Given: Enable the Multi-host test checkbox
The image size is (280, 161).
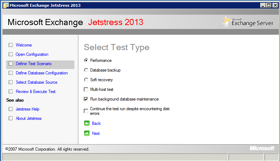Looking at the screenshot, I should click(x=86, y=89).
